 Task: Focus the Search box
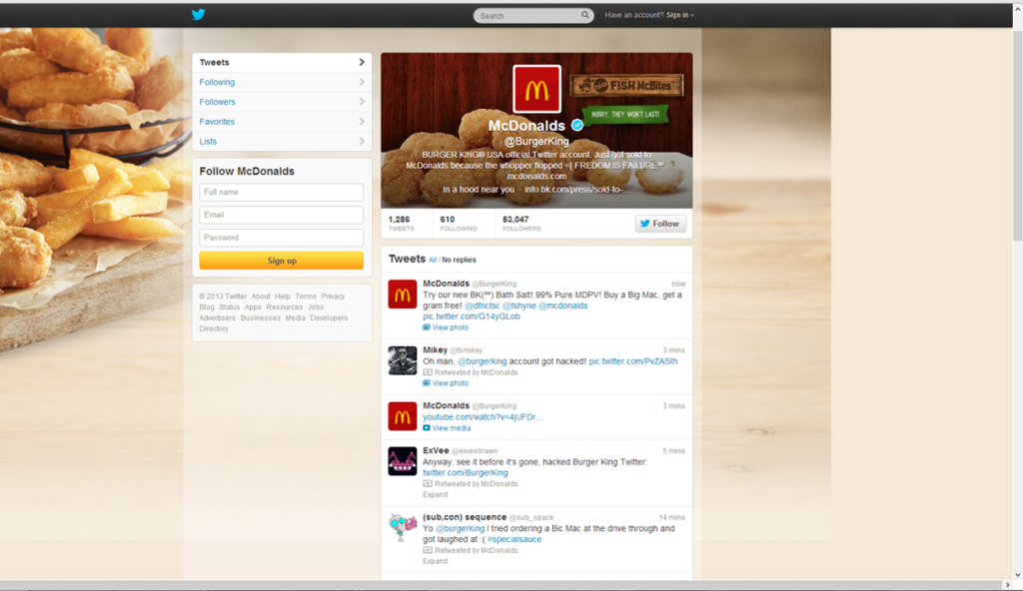pos(533,15)
